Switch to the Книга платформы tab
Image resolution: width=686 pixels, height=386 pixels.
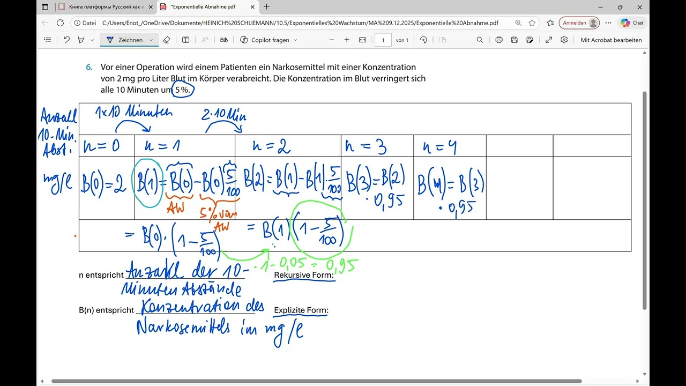point(105,7)
